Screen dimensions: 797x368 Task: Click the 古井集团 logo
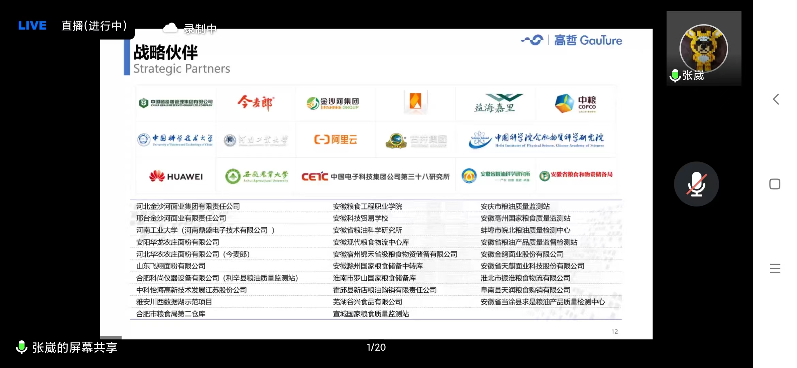416,140
